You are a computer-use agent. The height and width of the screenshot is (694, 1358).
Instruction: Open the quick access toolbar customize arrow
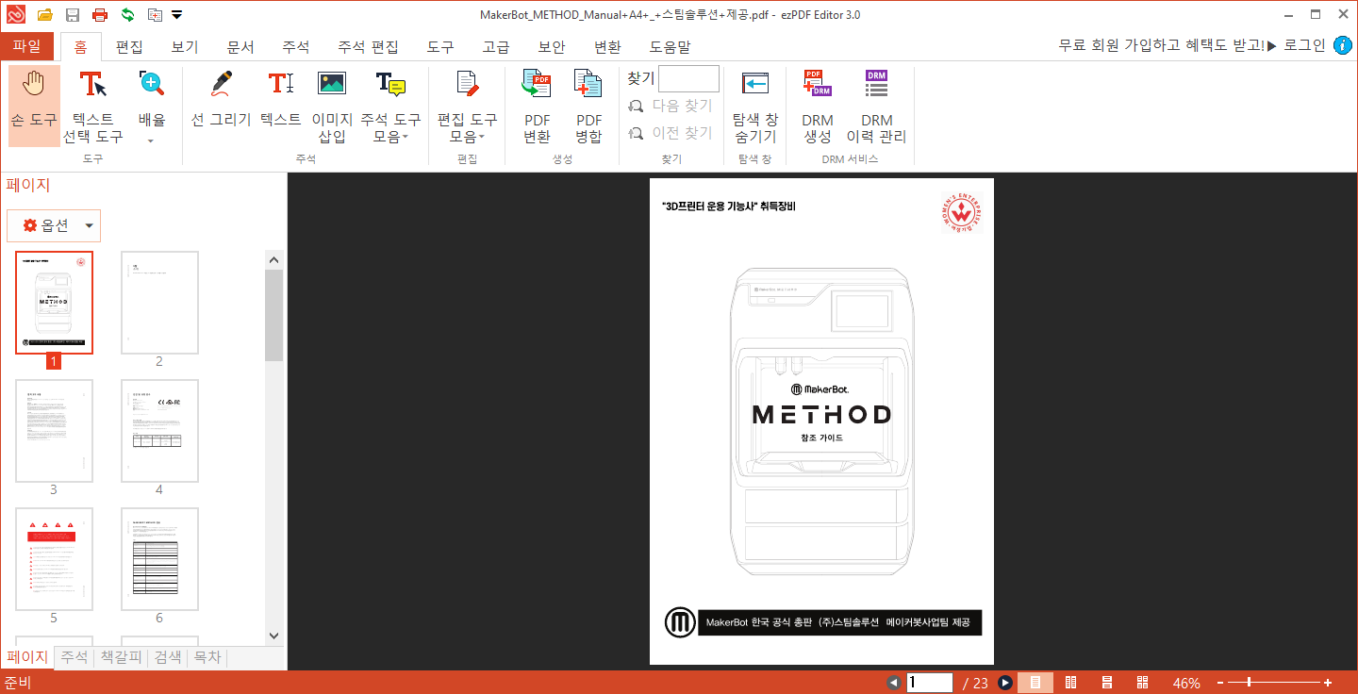point(177,15)
